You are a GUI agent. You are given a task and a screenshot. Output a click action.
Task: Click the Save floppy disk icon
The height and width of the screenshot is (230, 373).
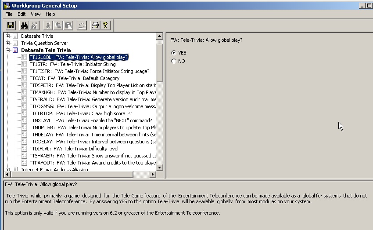pos(11,26)
